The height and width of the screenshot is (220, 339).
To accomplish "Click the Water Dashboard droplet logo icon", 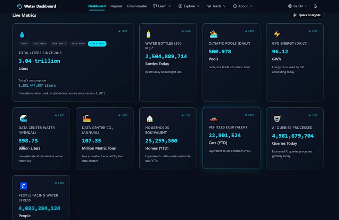I will 19,6.
